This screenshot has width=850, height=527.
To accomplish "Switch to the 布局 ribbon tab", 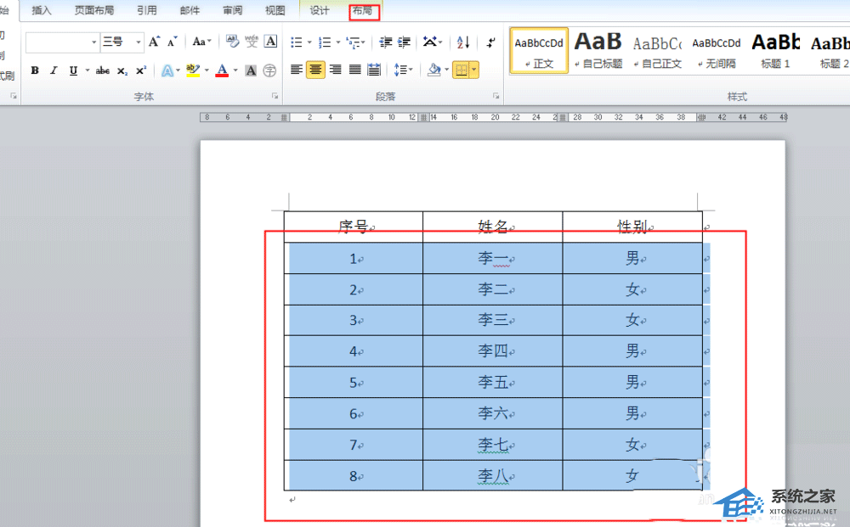I will 362,11.
